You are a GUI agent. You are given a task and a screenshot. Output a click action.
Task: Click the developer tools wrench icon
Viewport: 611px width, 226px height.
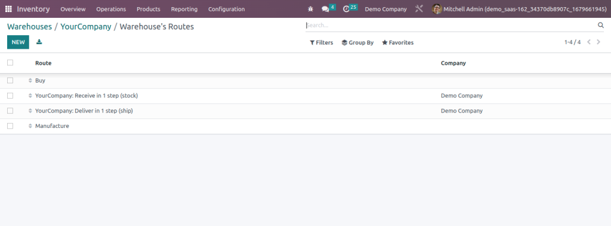419,9
